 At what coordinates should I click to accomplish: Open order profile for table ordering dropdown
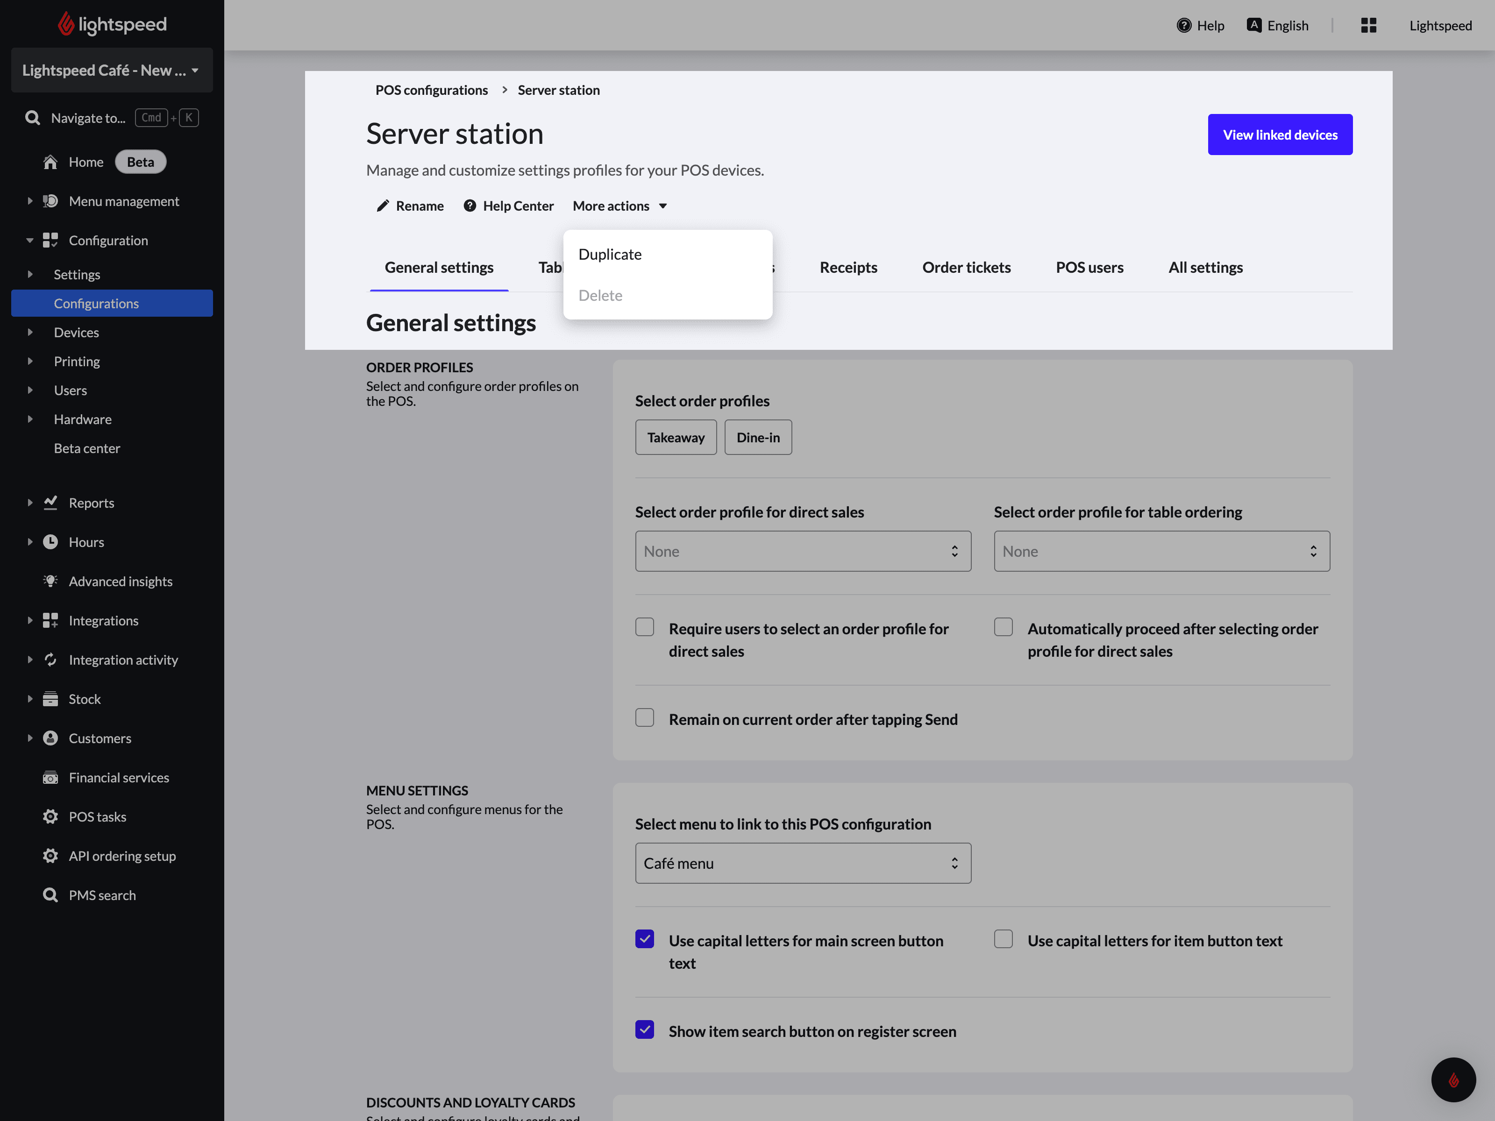[1162, 551]
